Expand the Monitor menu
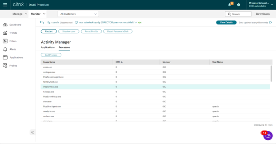The width and height of the screenshot is (276, 144). tap(38, 14)
